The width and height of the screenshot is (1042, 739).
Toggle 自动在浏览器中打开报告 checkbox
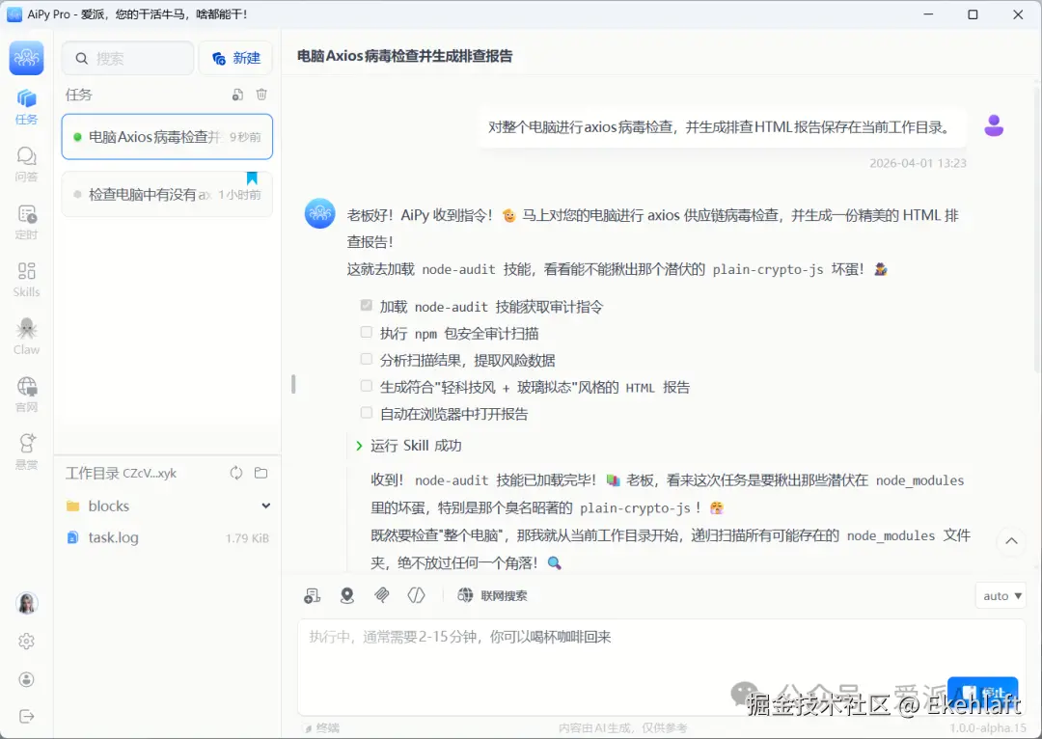pyautogui.click(x=367, y=413)
